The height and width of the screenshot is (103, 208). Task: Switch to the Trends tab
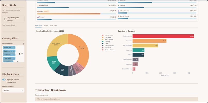[46, 25]
